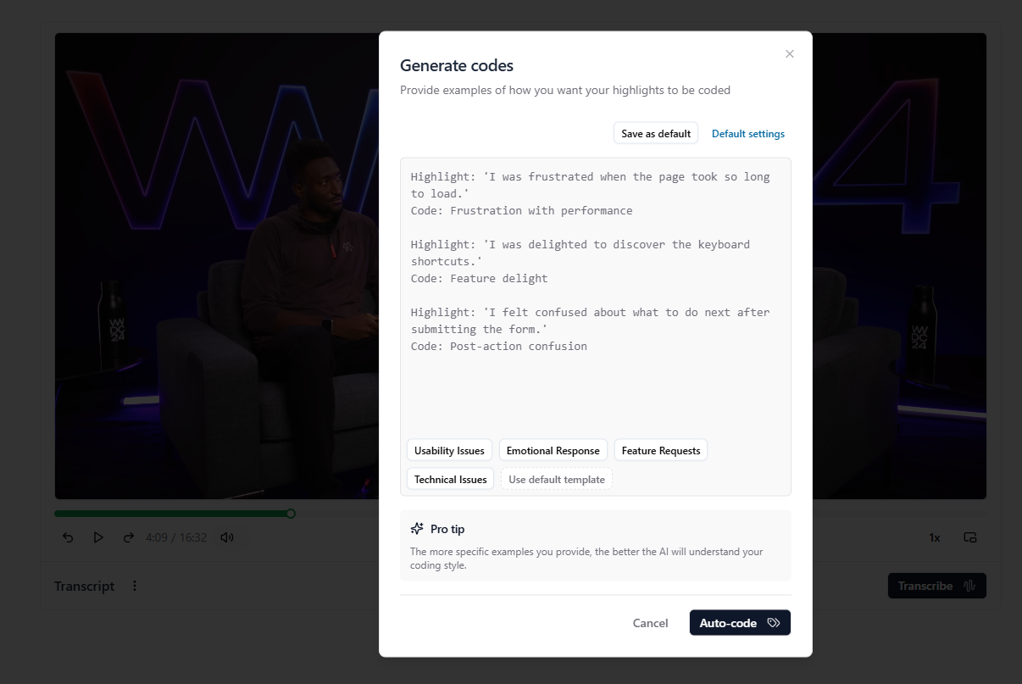Open the 1x playback speed selector
The image size is (1022, 684).
934,537
